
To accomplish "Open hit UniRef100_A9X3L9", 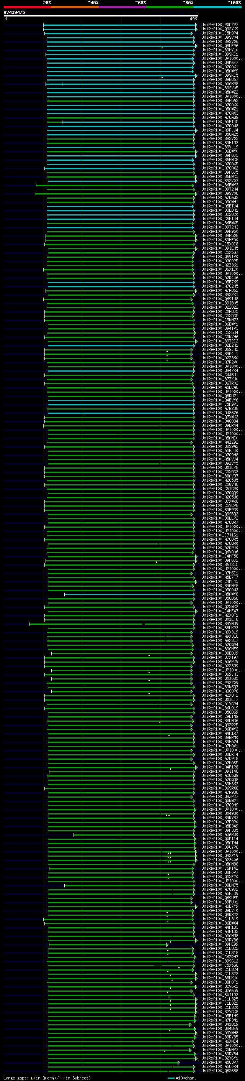I will pyautogui.click(x=220, y=632).
